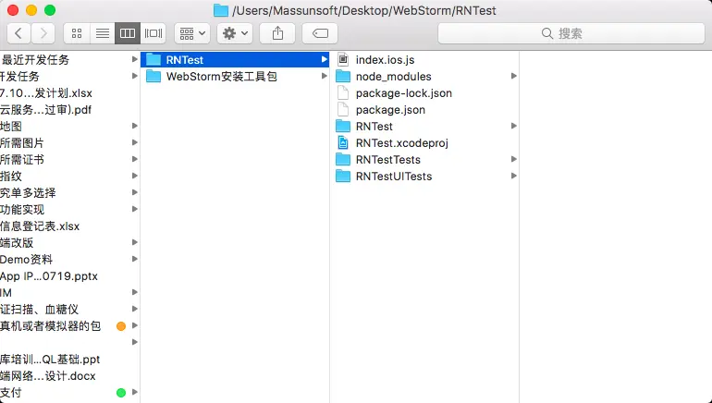712x403 pixels.
Task: Click the node_modules folder icon
Action: 343,76
